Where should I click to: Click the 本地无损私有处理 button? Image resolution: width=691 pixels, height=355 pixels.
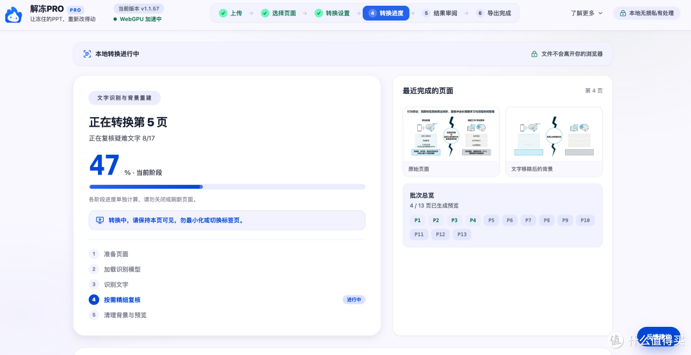(x=646, y=13)
